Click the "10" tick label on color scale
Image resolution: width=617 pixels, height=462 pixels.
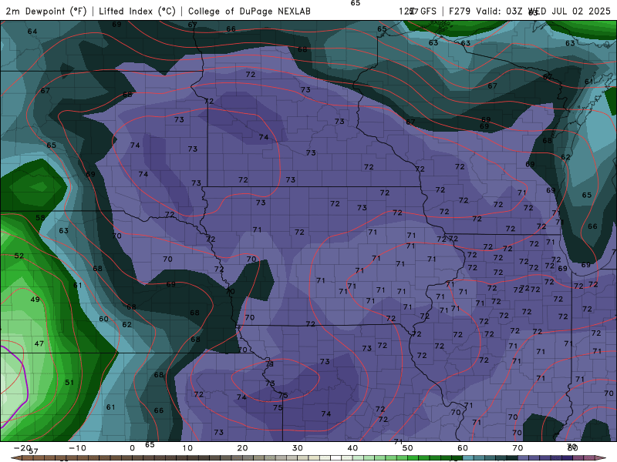coord(187,448)
